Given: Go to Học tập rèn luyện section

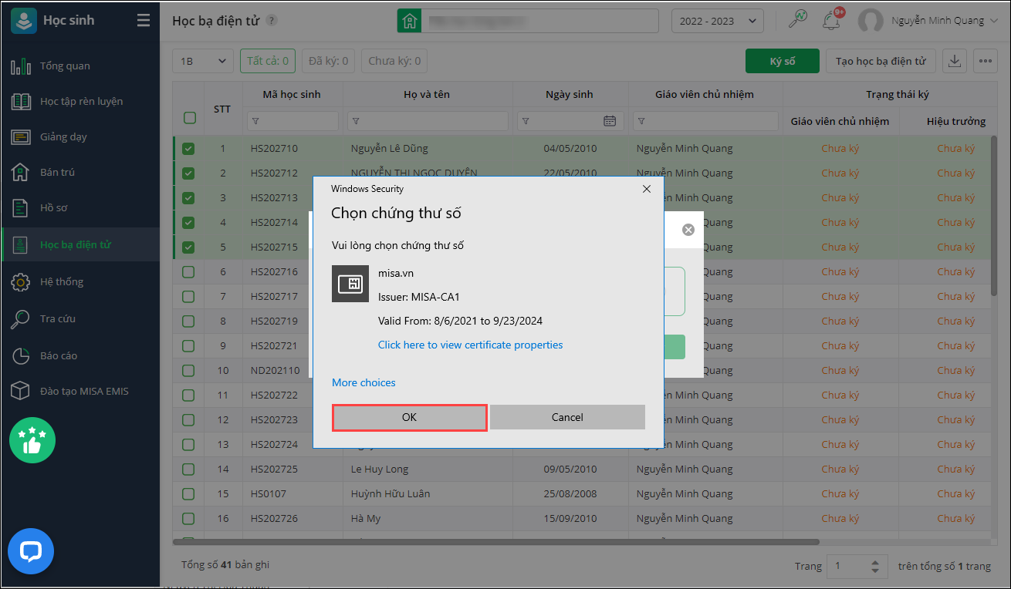Looking at the screenshot, I should pyautogui.click(x=80, y=102).
